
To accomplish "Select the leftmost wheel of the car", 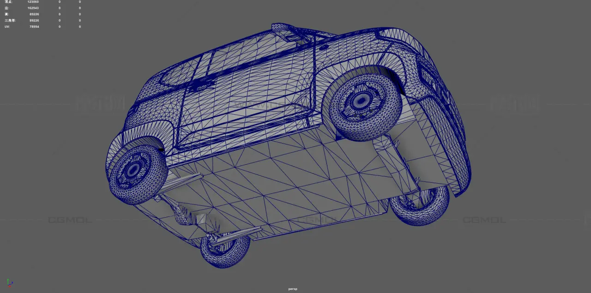I will pos(137,175).
